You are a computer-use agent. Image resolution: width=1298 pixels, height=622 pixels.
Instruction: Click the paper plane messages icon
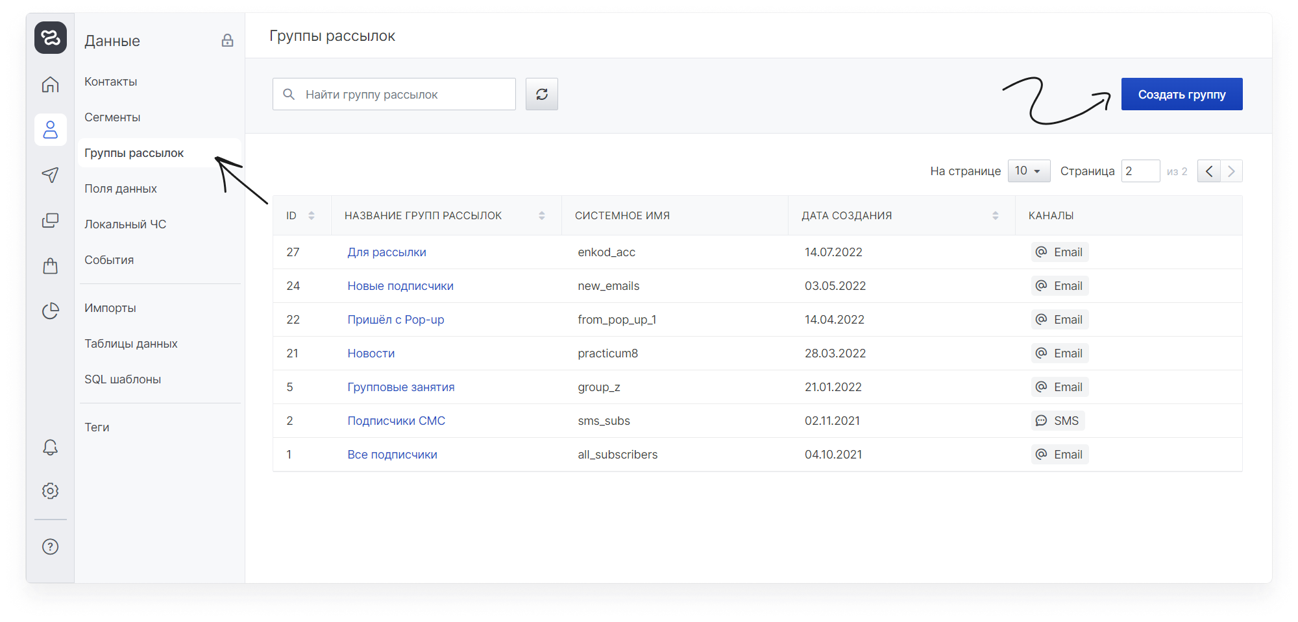(x=50, y=174)
